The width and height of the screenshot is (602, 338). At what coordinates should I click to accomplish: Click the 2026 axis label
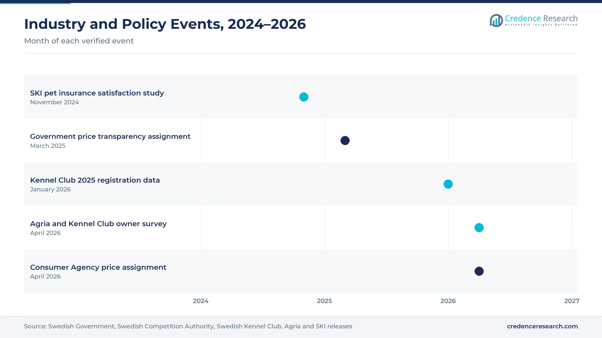point(448,301)
